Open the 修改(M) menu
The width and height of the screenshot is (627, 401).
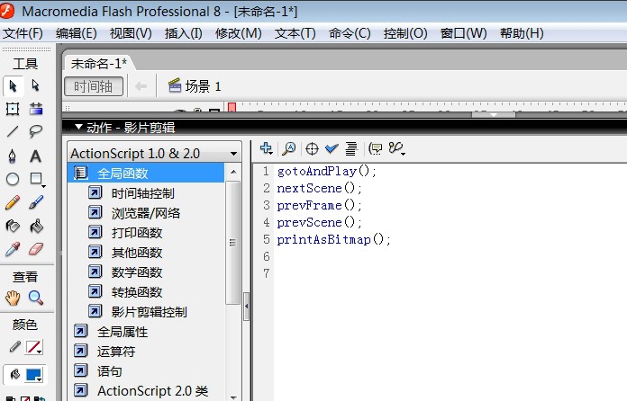coord(239,33)
